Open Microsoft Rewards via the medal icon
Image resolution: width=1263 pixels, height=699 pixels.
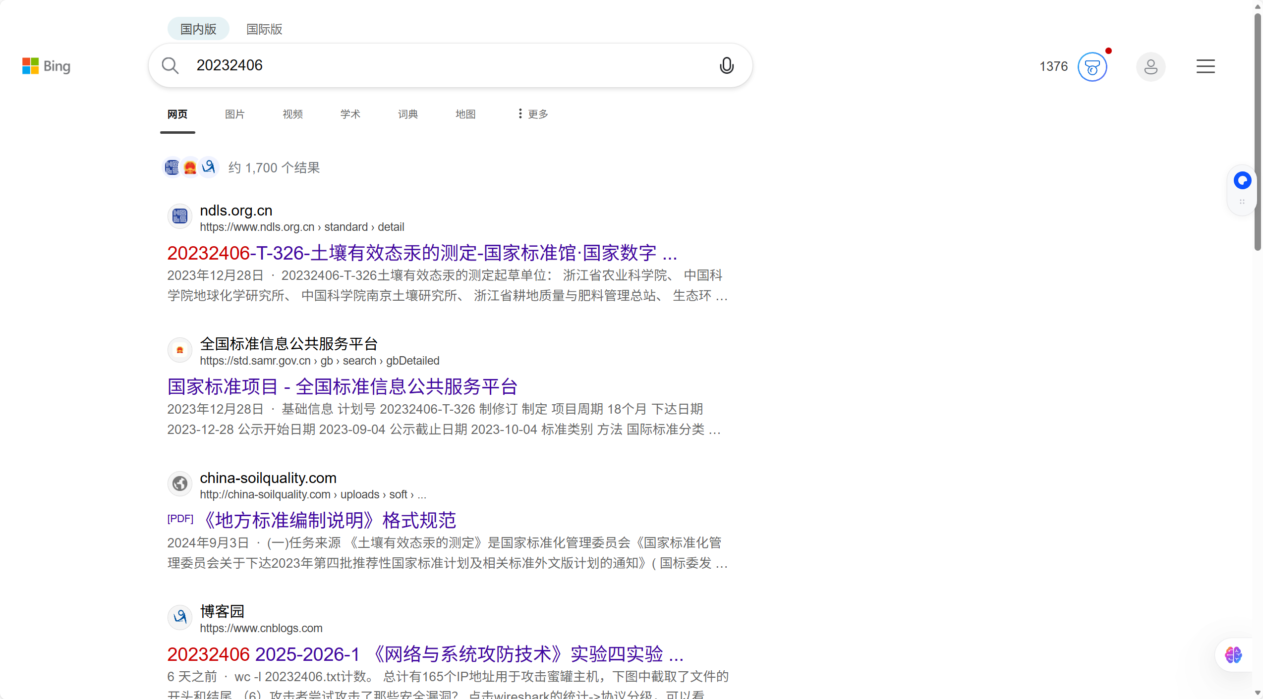click(x=1092, y=66)
